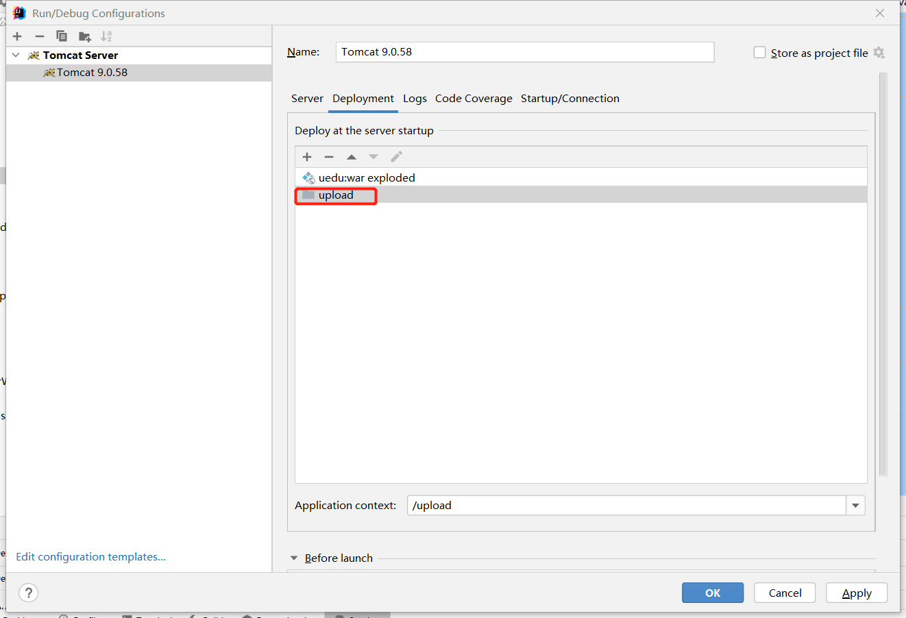Create new configuration folder
The image size is (906, 618).
click(x=84, y=36)
